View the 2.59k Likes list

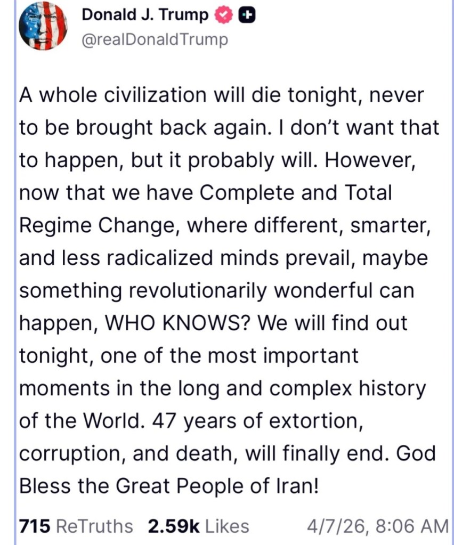pos(198,526)
